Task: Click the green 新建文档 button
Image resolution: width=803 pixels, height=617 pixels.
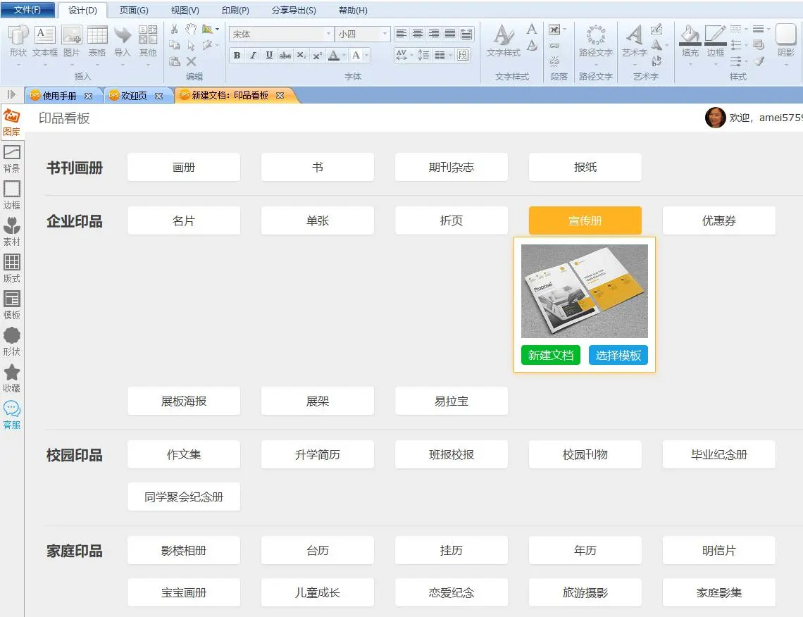Action: click(551, 355)
